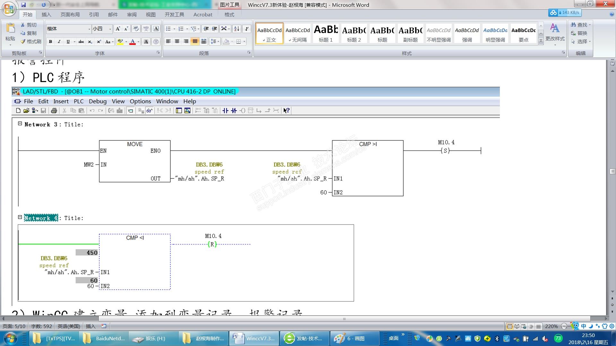Click the Save icon in quick access toolbar
616x346 pixels.
tap(23, 5)
